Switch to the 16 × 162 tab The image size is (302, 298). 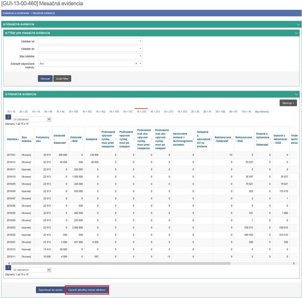click(x=101, y=112)
